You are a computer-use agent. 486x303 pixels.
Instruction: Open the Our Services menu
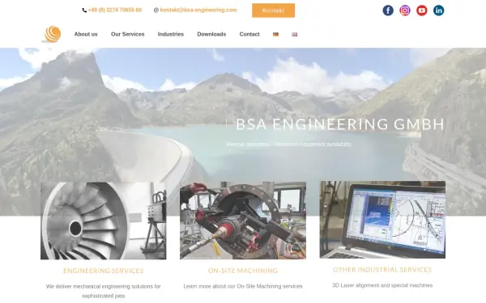click(x=128, y=34)
